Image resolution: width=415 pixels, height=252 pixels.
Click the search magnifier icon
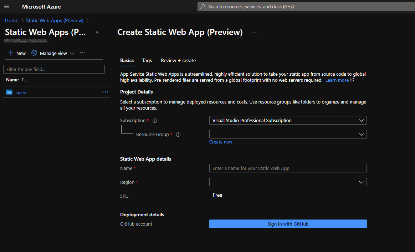coord(203,6)
